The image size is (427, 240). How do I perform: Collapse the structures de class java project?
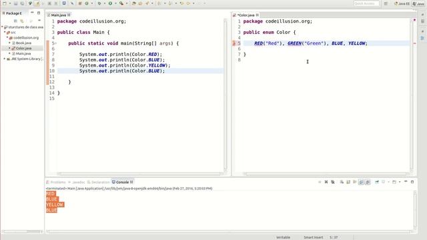2,27
